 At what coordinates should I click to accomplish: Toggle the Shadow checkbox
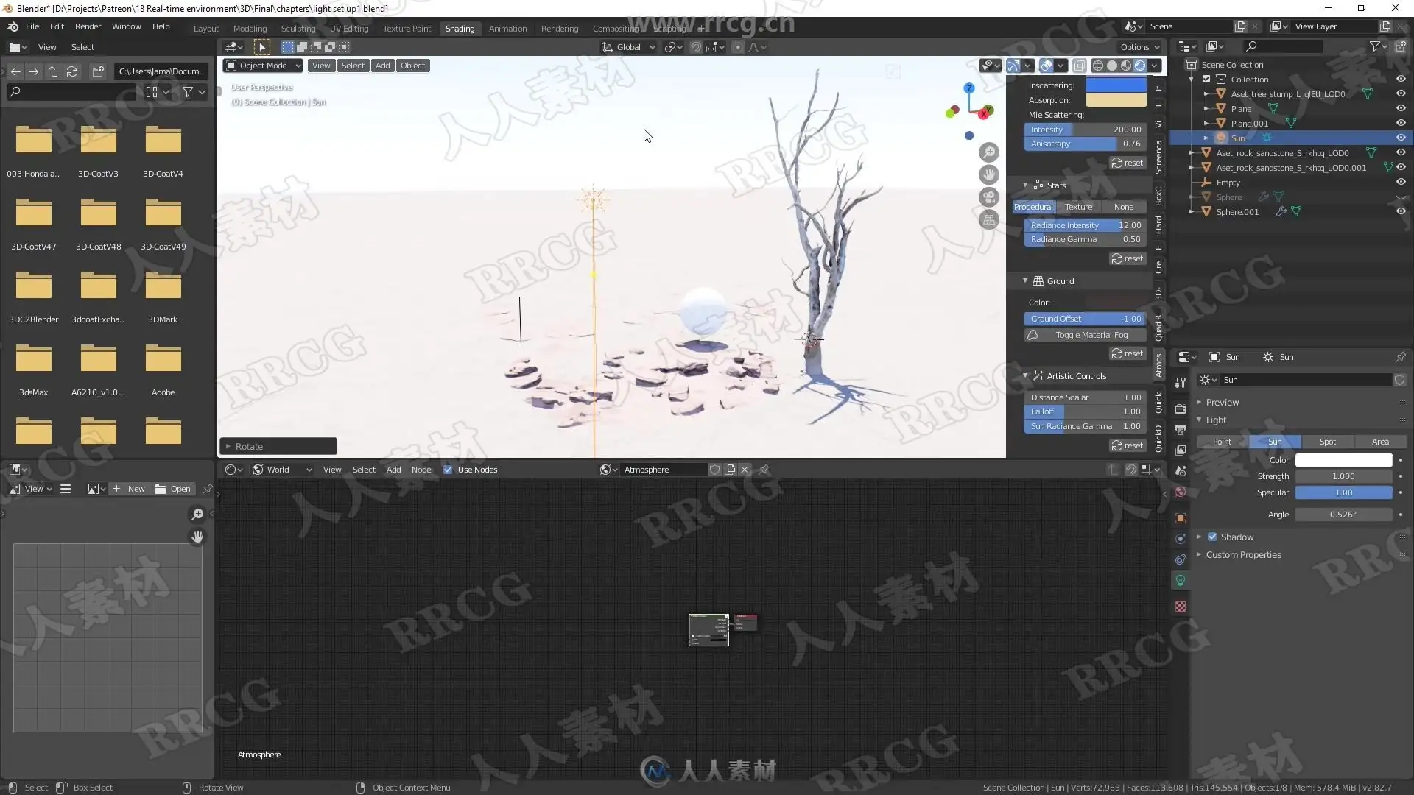point(1212,537)
